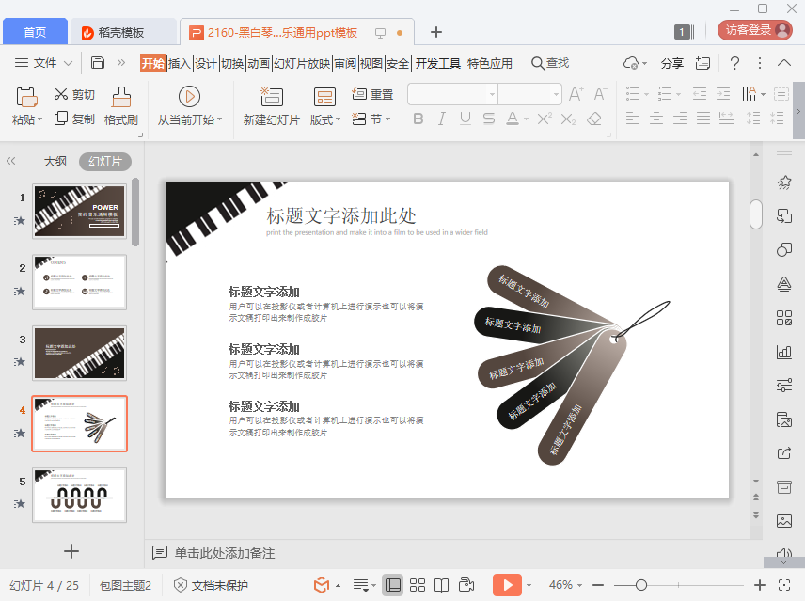This screenshot has height=601, width=805.
Task: Toggle Strikethrough formatting
Action: [489, 119]
